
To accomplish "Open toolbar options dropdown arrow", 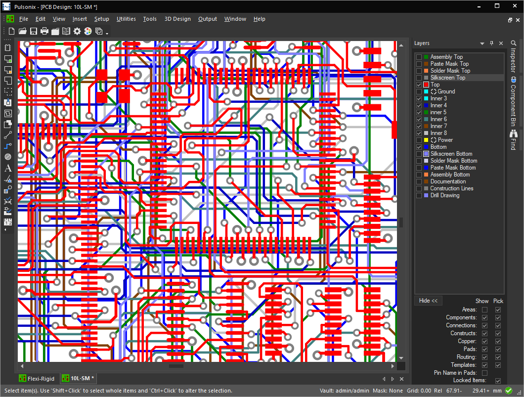I will tap(107, 34).
